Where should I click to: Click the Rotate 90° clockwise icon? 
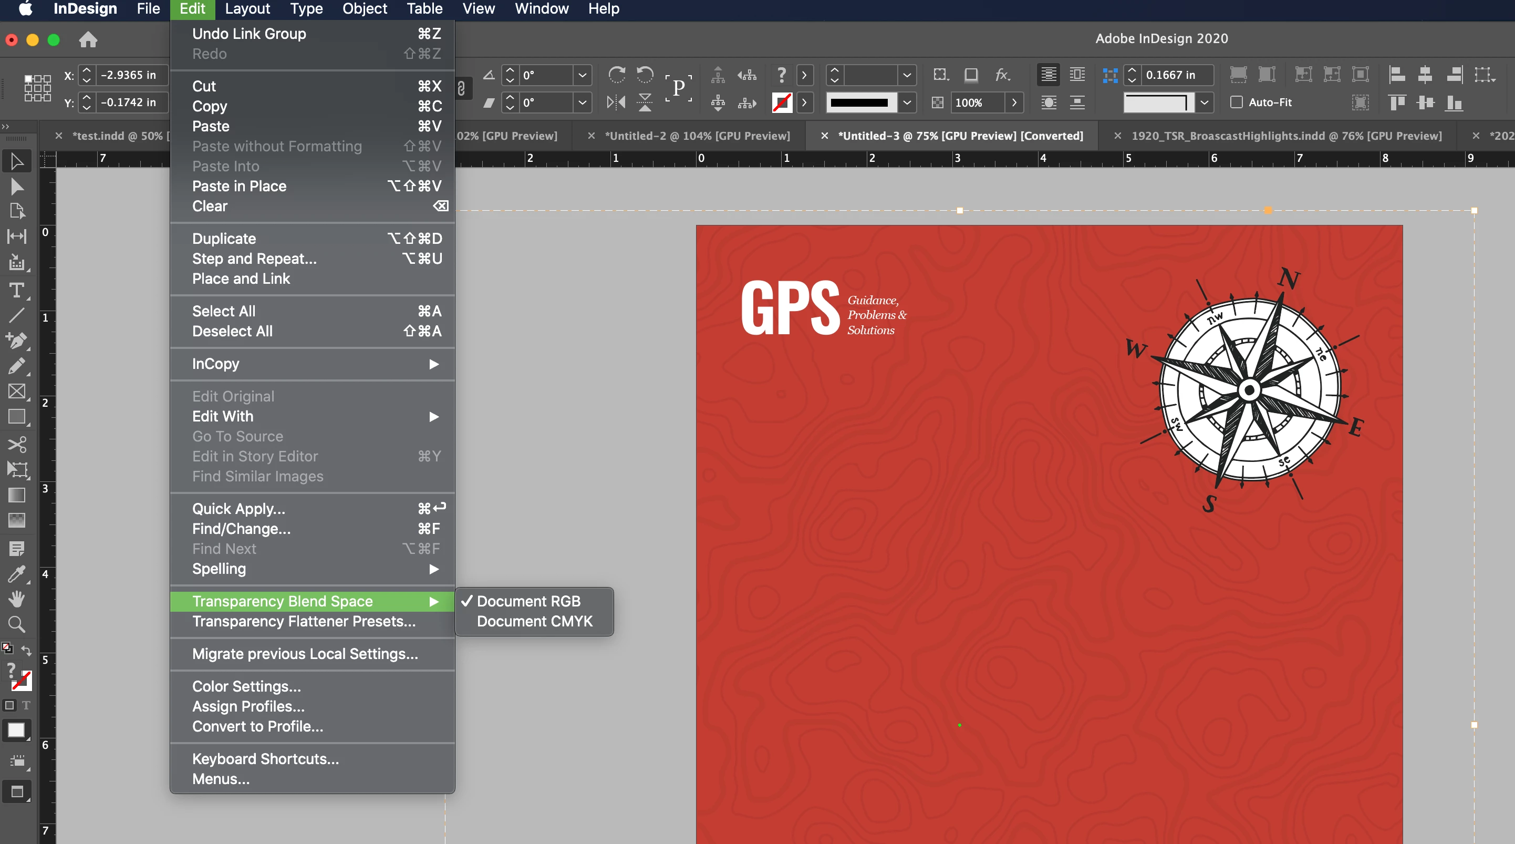pyautogui.click(x=616, y=75)
